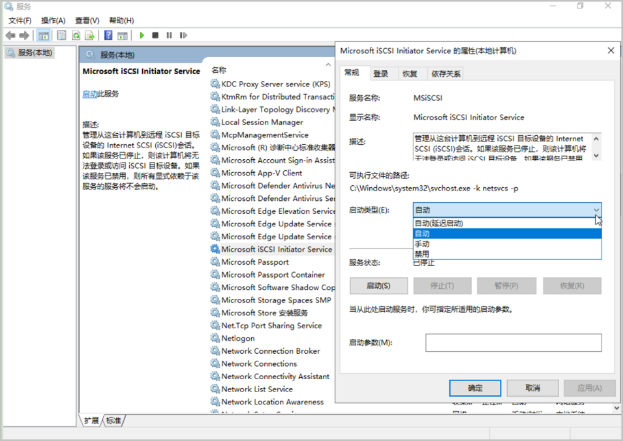Click the Show/Hide Console Tree icon

tap(44, 35)
